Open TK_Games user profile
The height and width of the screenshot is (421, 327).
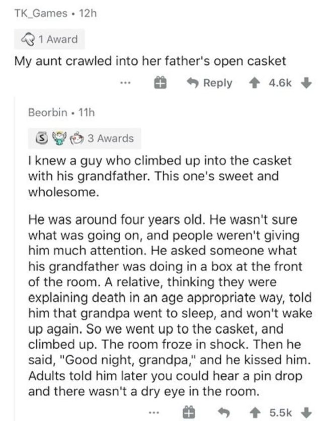pyautogui.click(x=39, y=14)
